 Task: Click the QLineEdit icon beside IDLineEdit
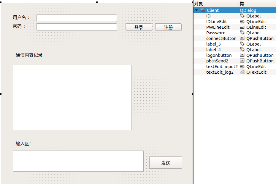coord(242,21)
